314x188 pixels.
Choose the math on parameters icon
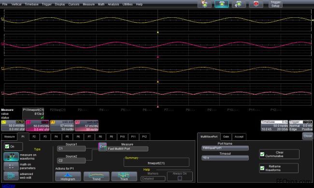click(11, 166)
